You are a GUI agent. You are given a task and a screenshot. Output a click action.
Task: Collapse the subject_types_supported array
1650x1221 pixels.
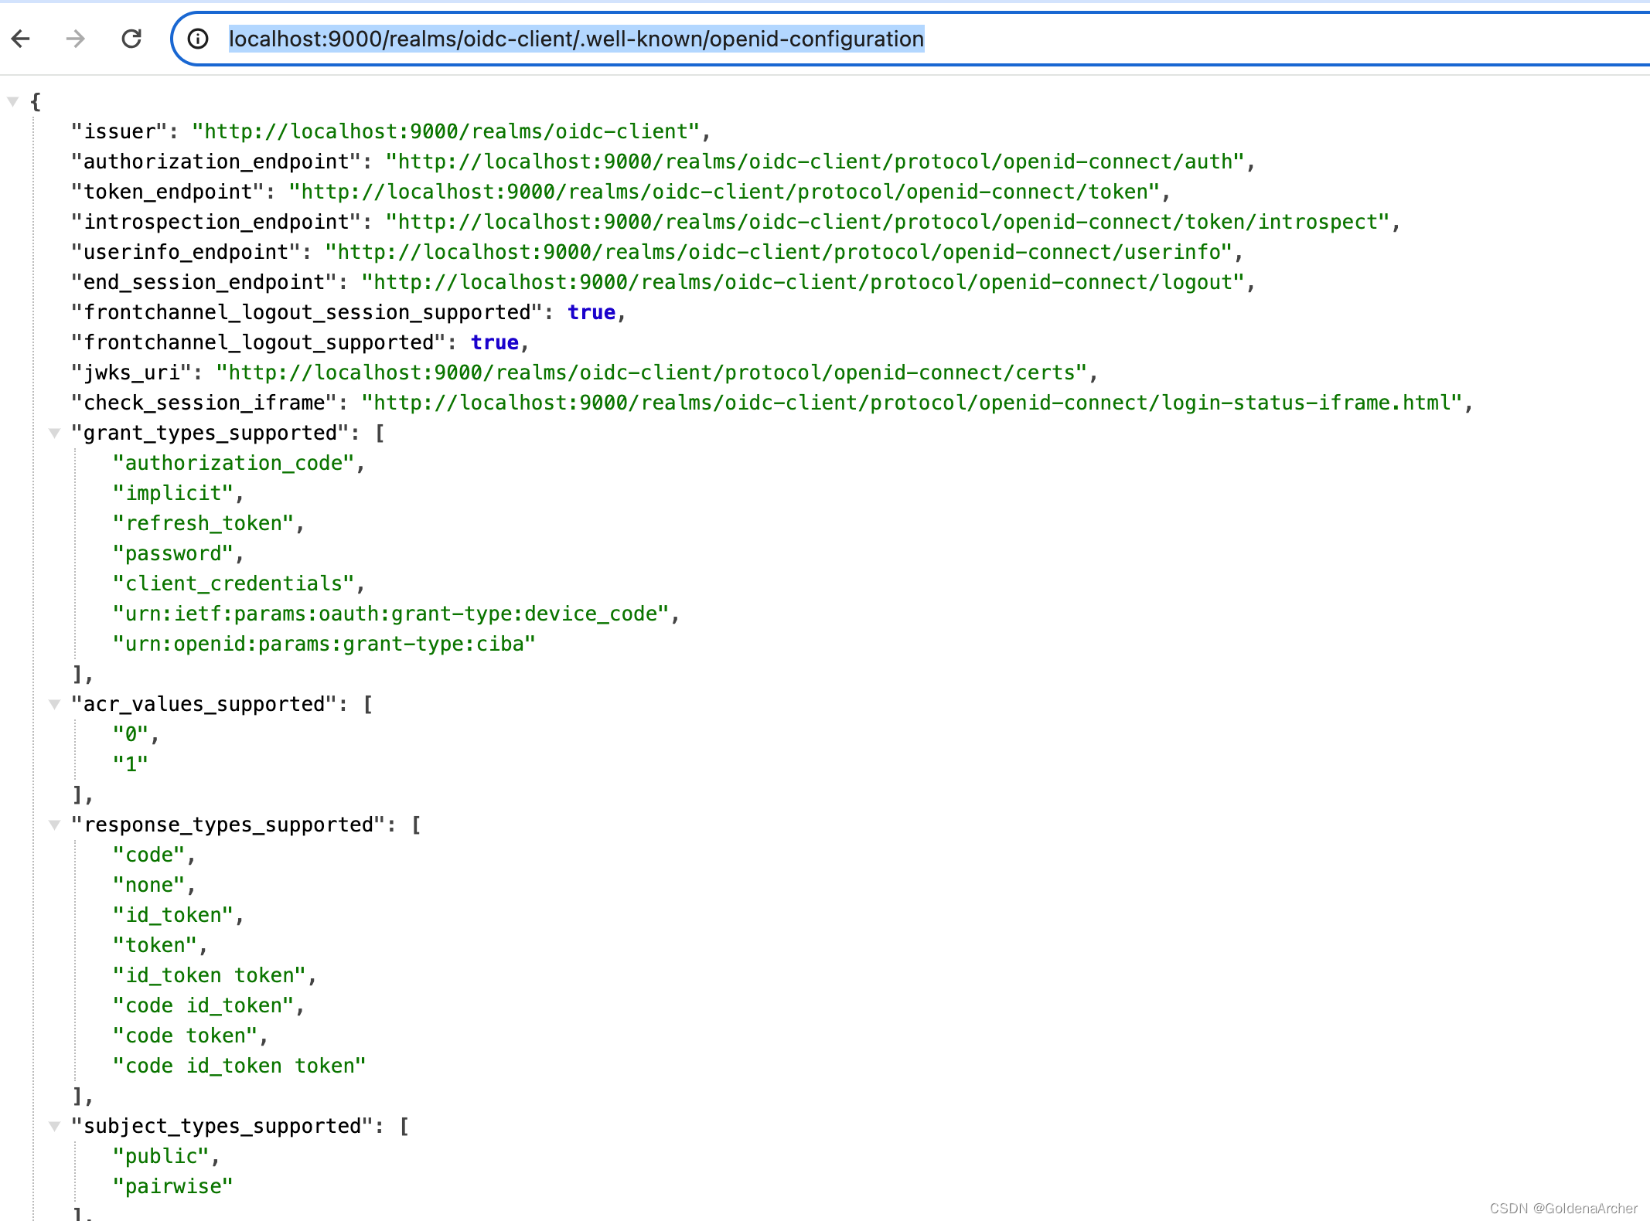click(x=54, y=1126)
